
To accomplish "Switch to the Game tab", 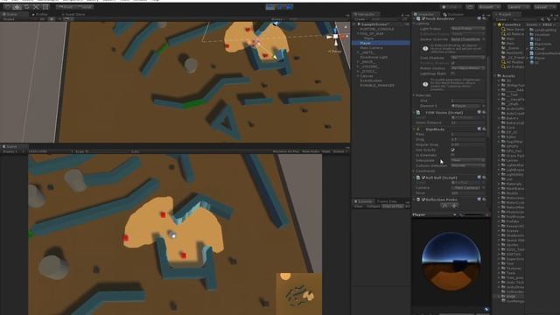I will 10,146.
